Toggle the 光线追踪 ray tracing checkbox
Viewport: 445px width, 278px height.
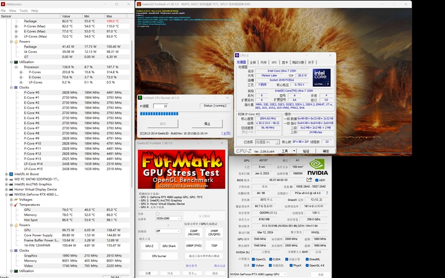(271, 266)
